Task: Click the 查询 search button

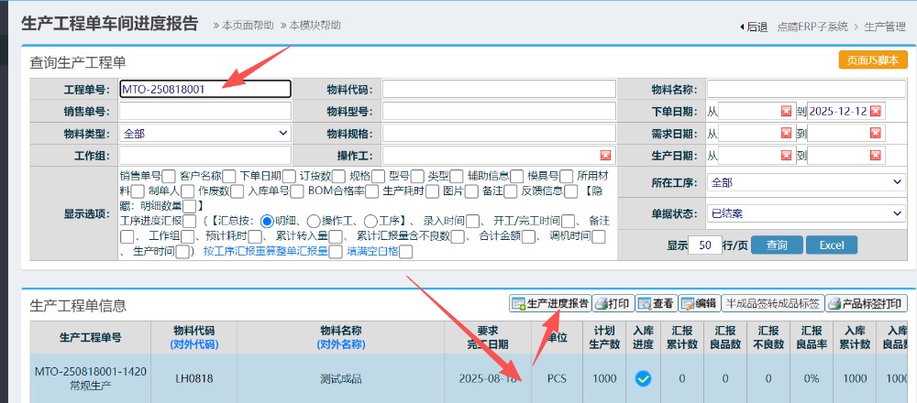Action: 777,245
